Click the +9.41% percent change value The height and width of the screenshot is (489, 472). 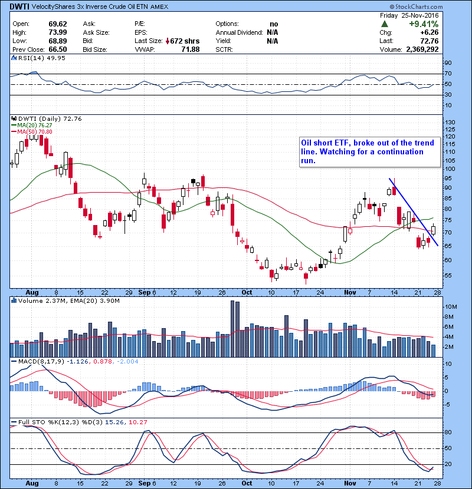coord(424,24)
